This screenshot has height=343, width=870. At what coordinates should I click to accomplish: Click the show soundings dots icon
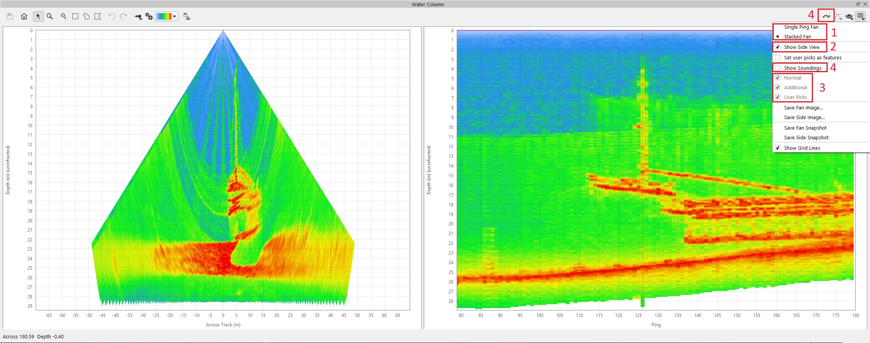click(x=826, y=16)
